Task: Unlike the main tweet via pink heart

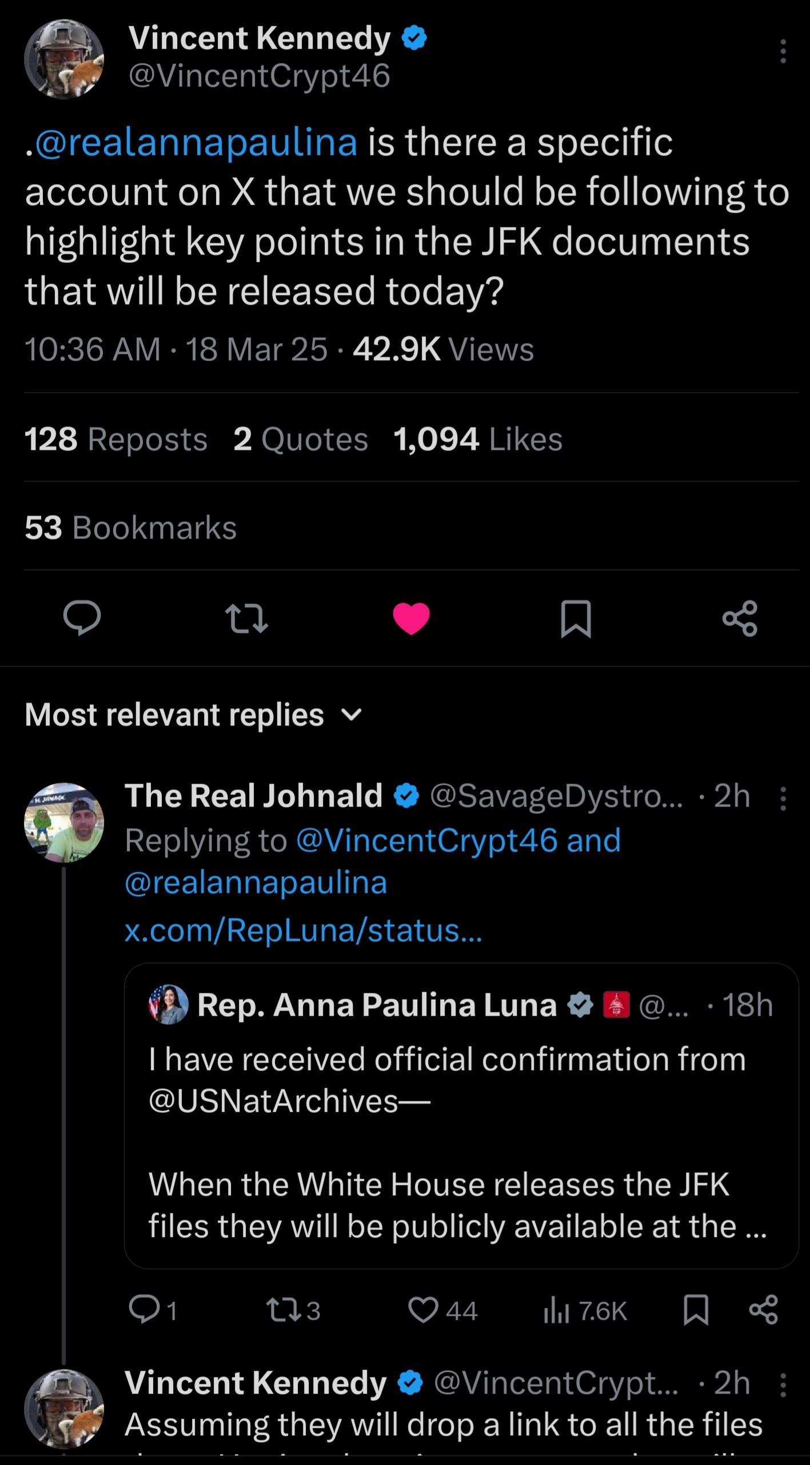Action: point(411,618)
